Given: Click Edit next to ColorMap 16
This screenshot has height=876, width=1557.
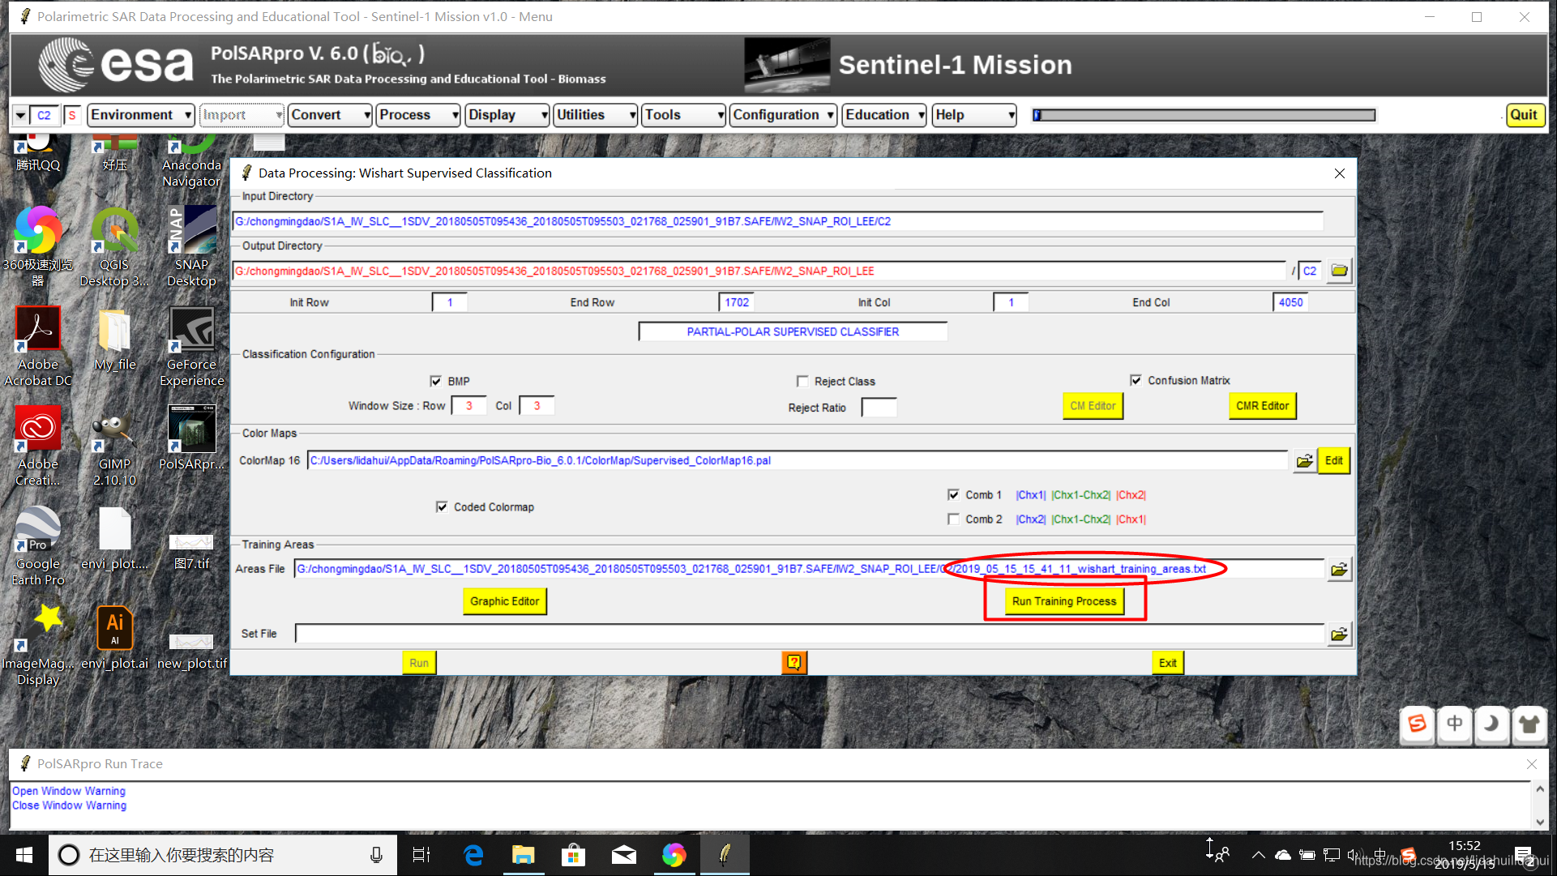Looking at the screenshot, I should coord(1333,461).
